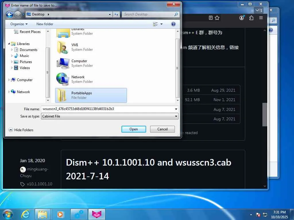Click the taskbar clock showing 7:31 PM
The width and height of the screenshot is (294, 220).
coord(279,215)
